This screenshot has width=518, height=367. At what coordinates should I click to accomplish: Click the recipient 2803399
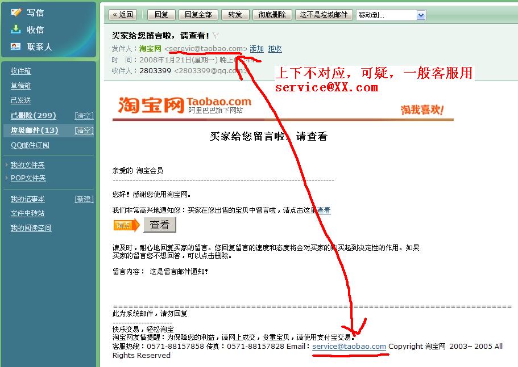[x=155, y=71]
